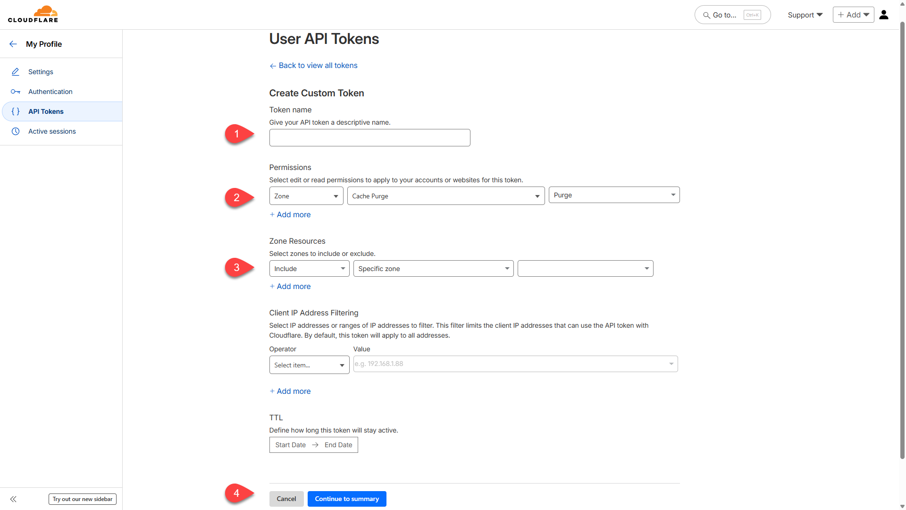The height and width of the screenshot is (510, 906).
Task: Expand the Purge access level dropdown
Action: [614, 195]
